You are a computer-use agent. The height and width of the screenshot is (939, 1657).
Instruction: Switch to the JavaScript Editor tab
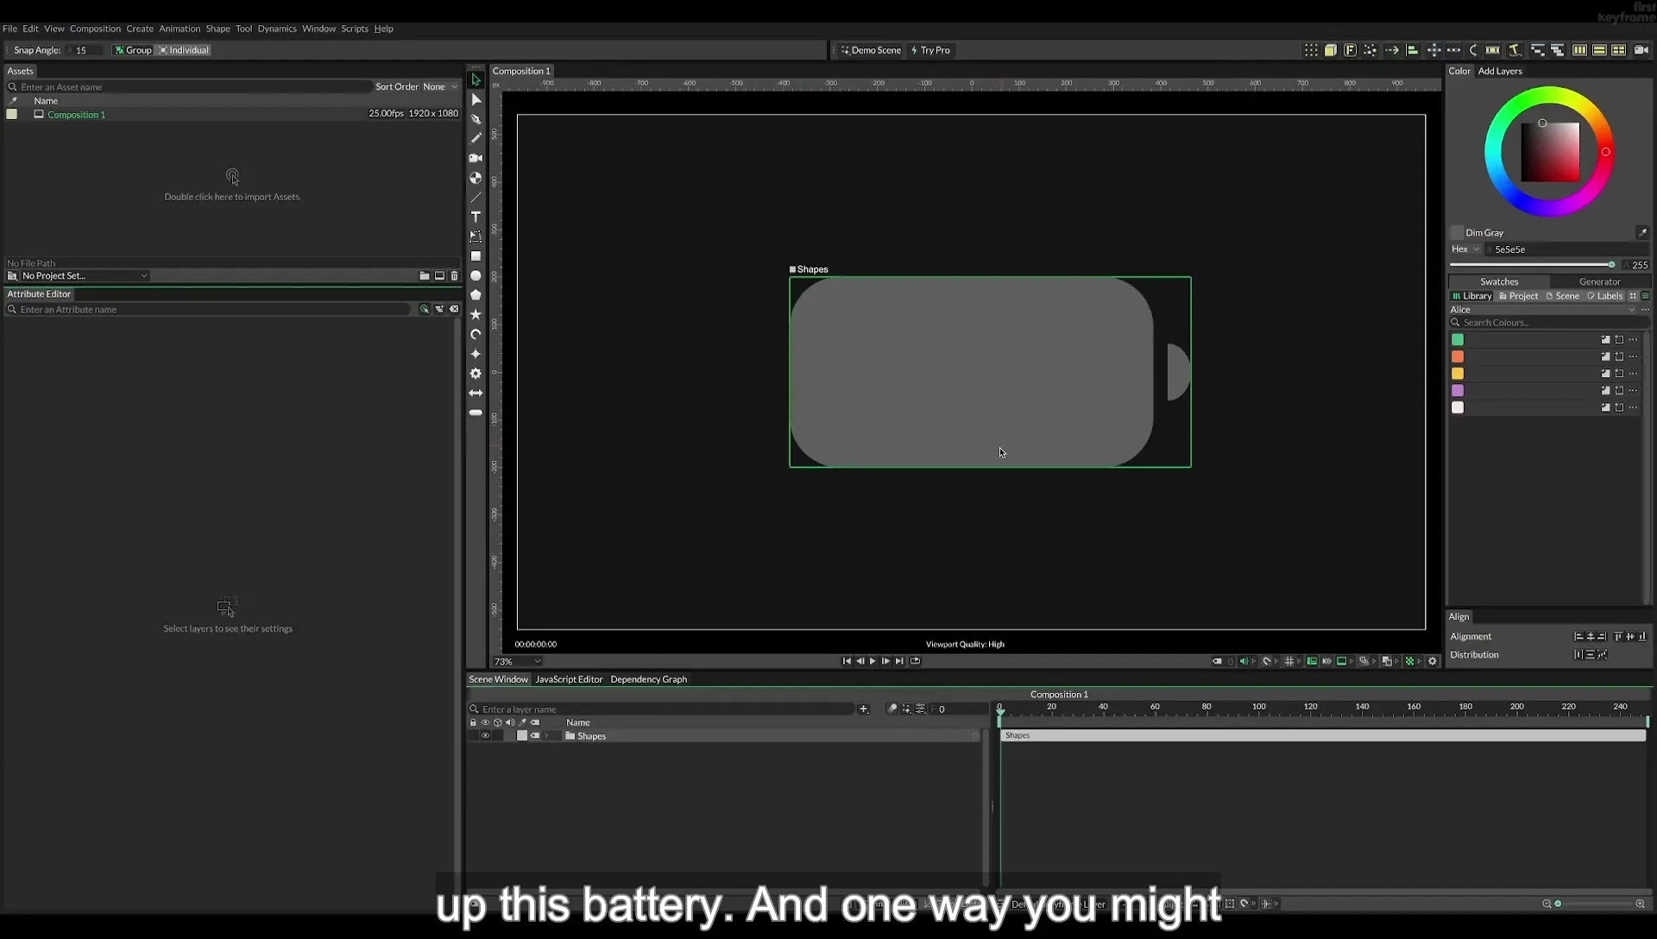pos(569,679)
